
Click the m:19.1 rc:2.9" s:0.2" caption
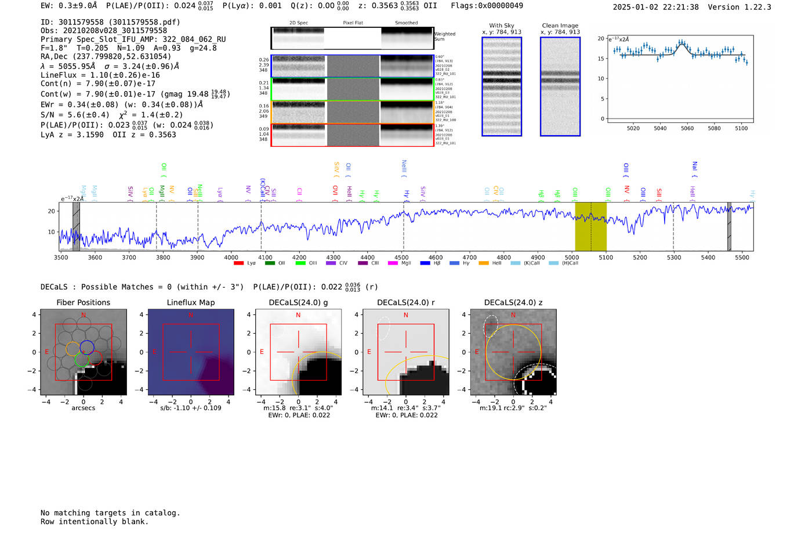coord(513,408)
